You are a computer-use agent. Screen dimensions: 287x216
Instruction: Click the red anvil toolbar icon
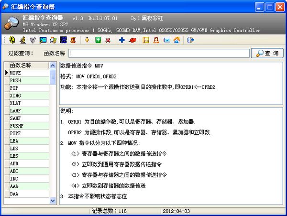tap(73, 40)
